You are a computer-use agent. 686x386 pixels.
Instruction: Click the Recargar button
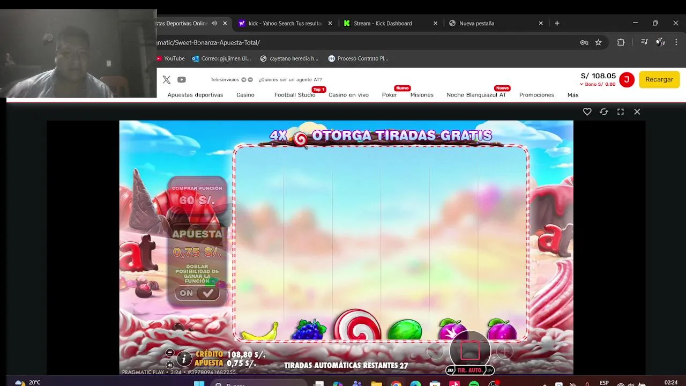[659, 79]
